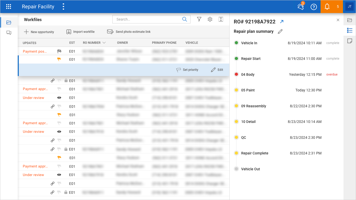Edit repair plan summary with the pencil icon

(x=280, y=32)
